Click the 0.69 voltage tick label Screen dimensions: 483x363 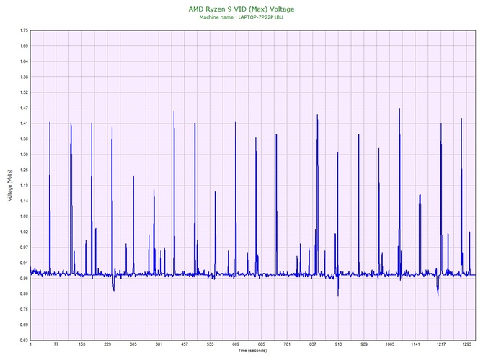point(24,325)
